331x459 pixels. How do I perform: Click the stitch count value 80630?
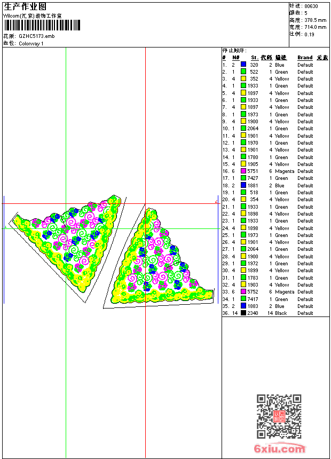click(x=311, y=6)
